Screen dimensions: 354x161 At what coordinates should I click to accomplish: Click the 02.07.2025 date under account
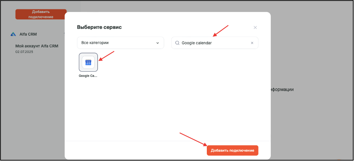(22, 52)
